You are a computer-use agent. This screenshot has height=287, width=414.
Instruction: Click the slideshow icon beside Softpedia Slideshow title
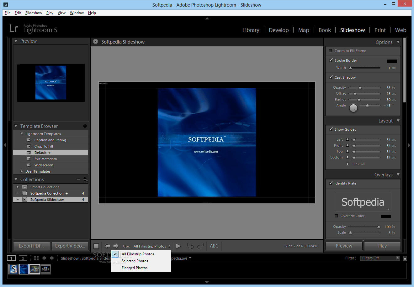pos(96,42)
